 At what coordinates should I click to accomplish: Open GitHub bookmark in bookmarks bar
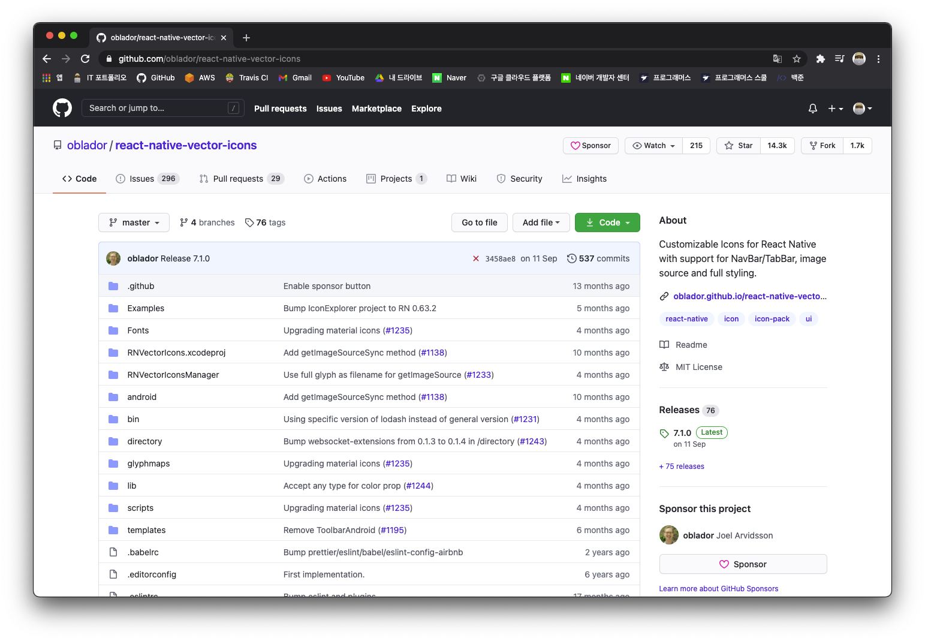[x=156, y=78]
